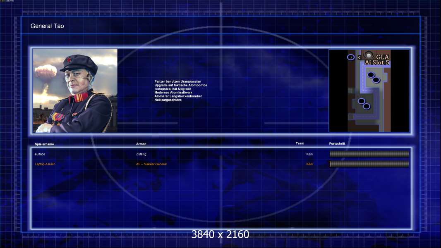The height and width of the screenshot is (248, 441).
Task: Click 'Kein' team value in surface row
Action: [309, 154]
